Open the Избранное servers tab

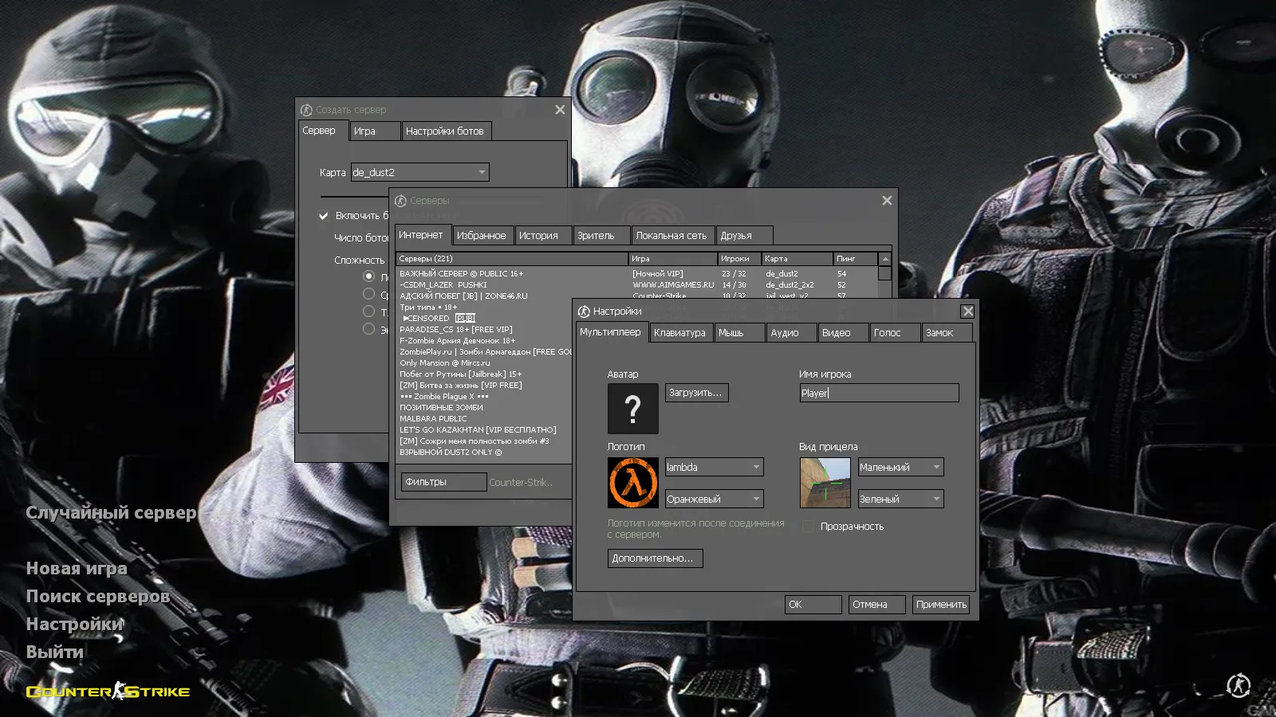481,236
